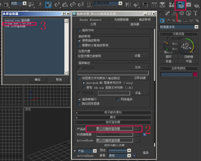Viewport: 201px width, 161px height.
Task: Click the 渲染 render button
Action: click(145, 153)
